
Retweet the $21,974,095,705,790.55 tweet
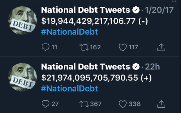(x=84, y=104)
